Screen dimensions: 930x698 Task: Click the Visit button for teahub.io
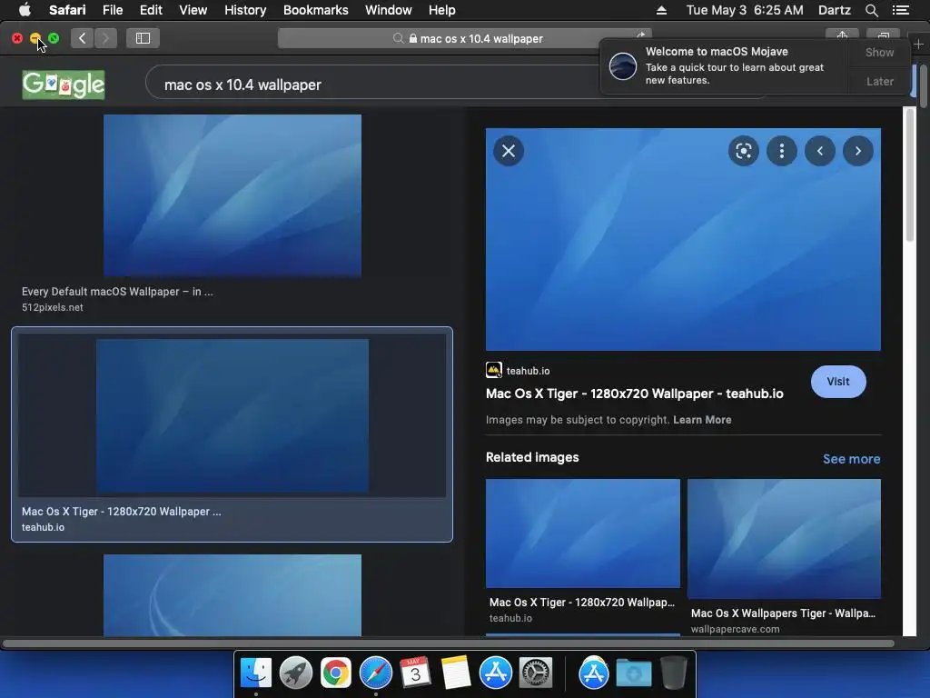[x=838, y=382]
